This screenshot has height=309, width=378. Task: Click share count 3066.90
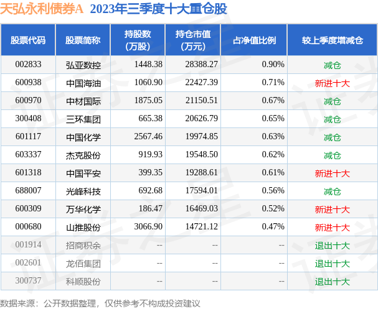point(148,227)
